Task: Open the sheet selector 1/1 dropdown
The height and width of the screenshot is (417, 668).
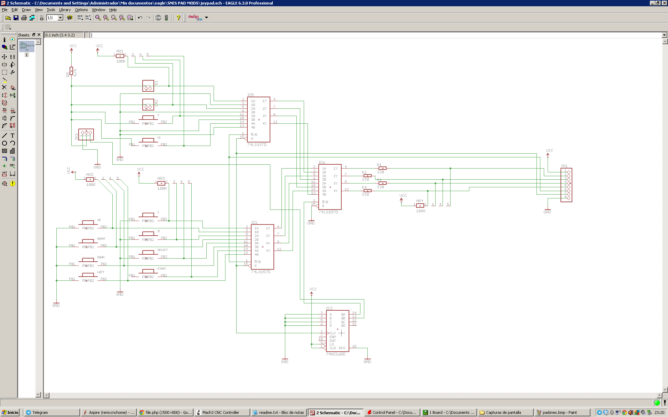Action: 60,18
